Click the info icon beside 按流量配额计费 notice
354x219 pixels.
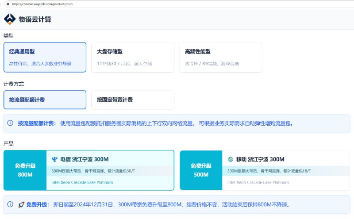click(10, 123)
